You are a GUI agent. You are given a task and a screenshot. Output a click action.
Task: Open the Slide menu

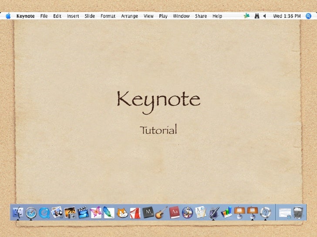click(90, 16)
